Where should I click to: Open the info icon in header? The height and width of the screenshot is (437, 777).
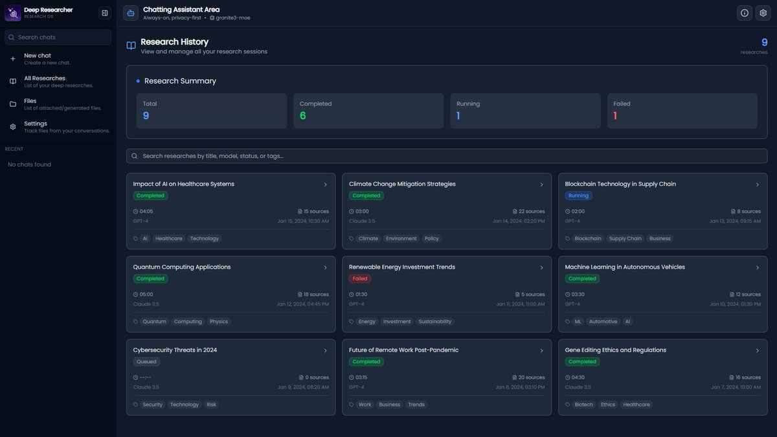[x=745, y=13]
